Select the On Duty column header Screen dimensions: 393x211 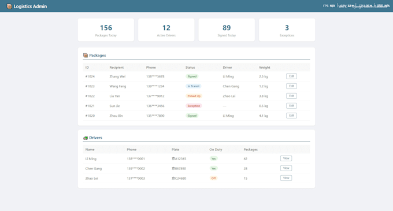point(216,149)
